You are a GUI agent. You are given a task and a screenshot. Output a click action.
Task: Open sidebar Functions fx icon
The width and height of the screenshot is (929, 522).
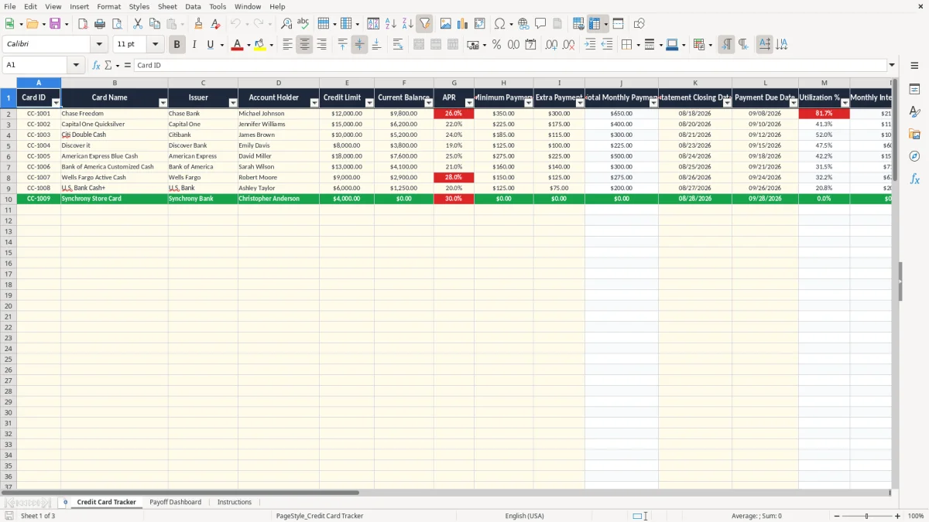[914, 179]
